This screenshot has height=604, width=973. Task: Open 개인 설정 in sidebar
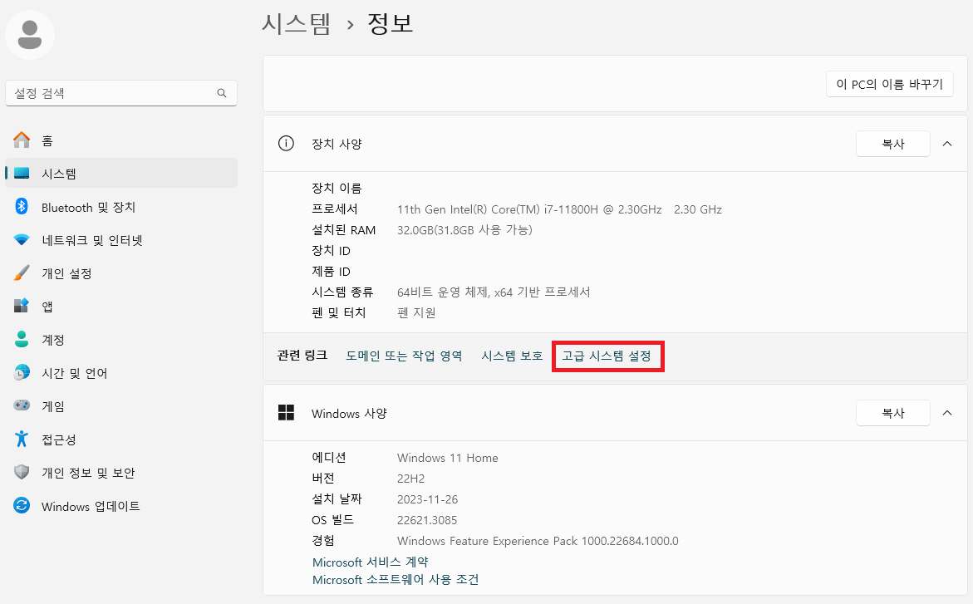tap(121, 273)
